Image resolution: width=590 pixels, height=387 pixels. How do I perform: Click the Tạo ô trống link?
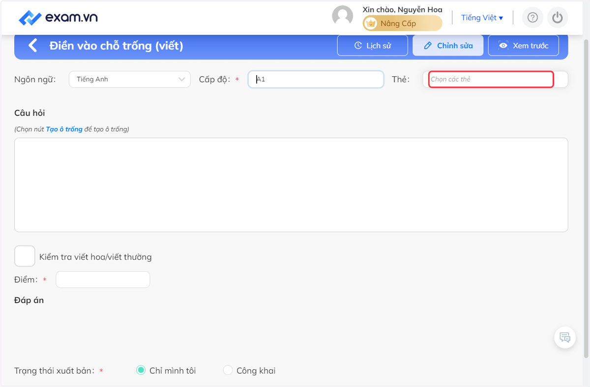pyautogui.click(x=64, y=129)
